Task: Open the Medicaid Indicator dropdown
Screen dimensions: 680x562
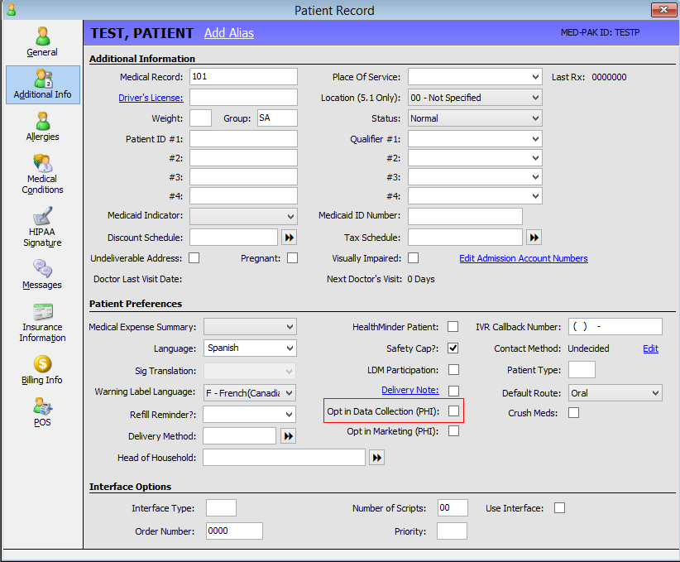Action: [243, 216]
